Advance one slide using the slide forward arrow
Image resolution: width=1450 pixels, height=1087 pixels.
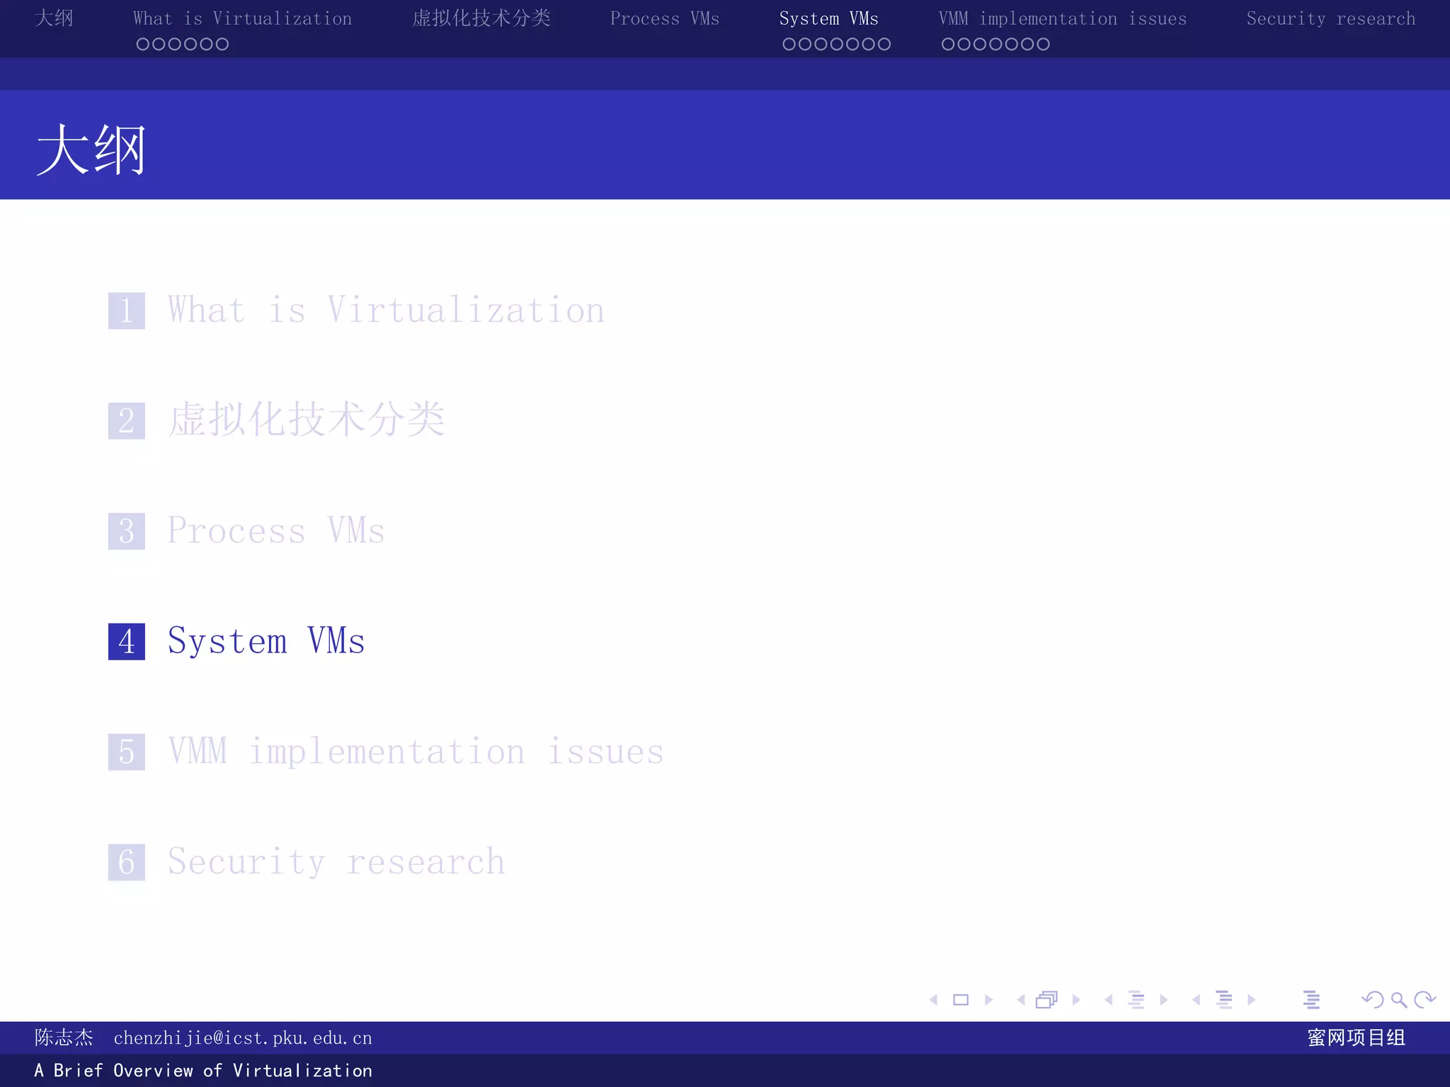click(x=989, y=1000)
